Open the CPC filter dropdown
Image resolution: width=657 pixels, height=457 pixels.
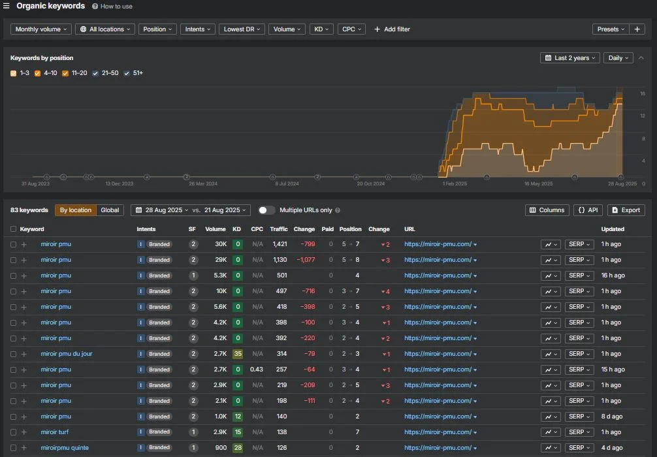(x=351, y=29)
